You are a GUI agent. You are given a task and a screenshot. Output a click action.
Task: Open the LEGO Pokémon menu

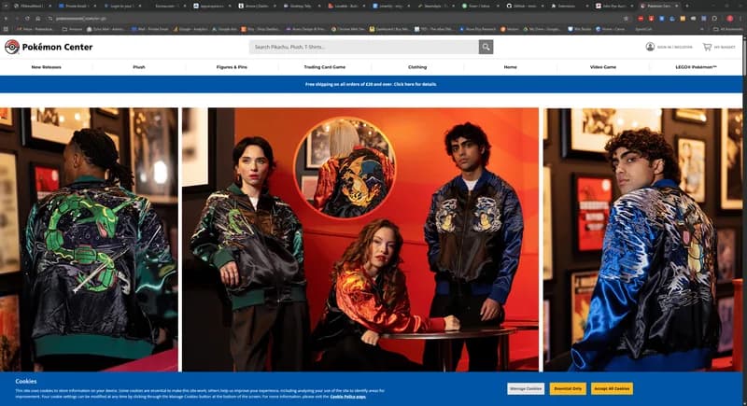696,67
